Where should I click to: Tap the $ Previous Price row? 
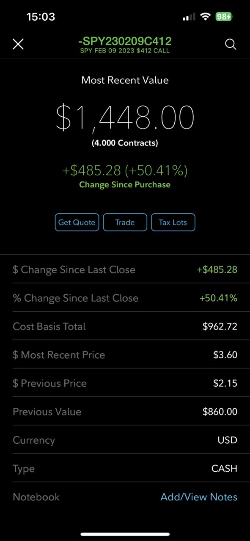click(125, 383)
